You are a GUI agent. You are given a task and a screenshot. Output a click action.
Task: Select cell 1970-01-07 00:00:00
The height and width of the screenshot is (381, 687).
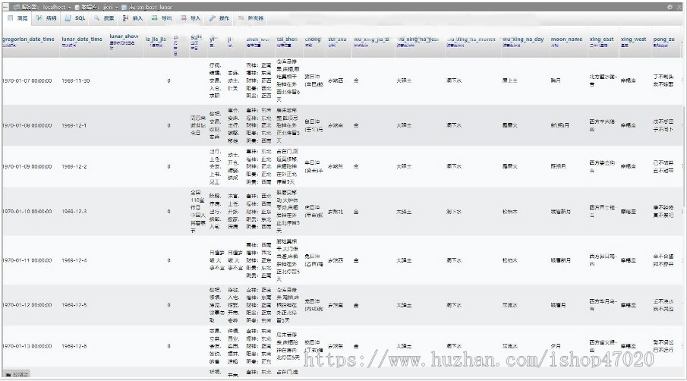27,81
